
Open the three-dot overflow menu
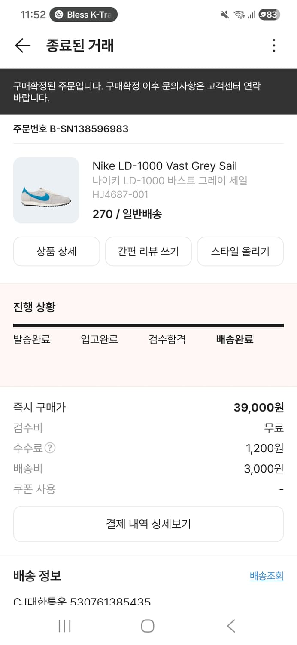[x=274, y=46]
